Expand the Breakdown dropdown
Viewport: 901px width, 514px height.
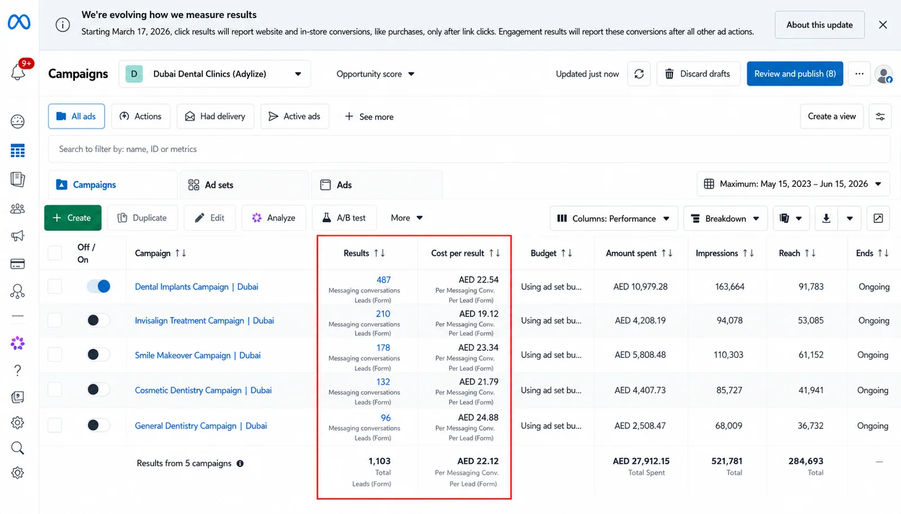click(725, 218)
